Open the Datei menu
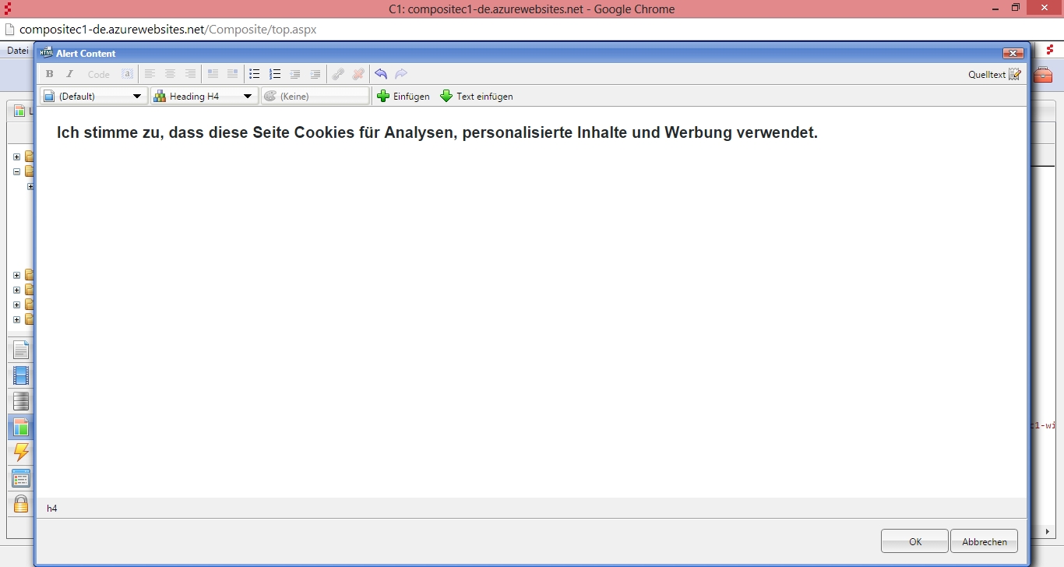The width and height of the screenshot is (1064, 567). (17, 51)
